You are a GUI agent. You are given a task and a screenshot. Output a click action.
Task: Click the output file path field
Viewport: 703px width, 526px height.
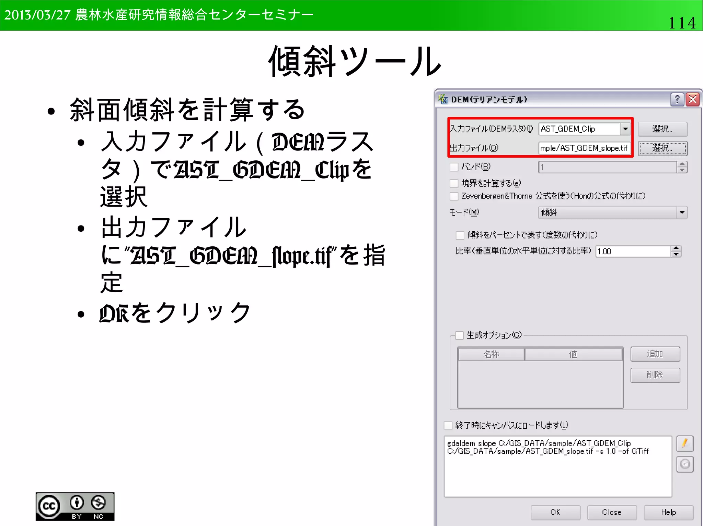coord(584,148)
